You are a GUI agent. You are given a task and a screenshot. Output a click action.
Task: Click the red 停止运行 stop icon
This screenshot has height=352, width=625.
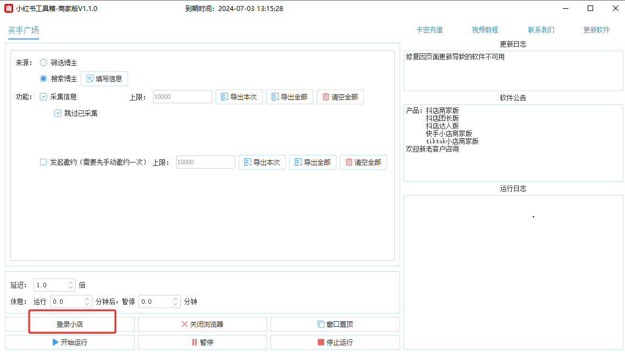pos(320,342)
